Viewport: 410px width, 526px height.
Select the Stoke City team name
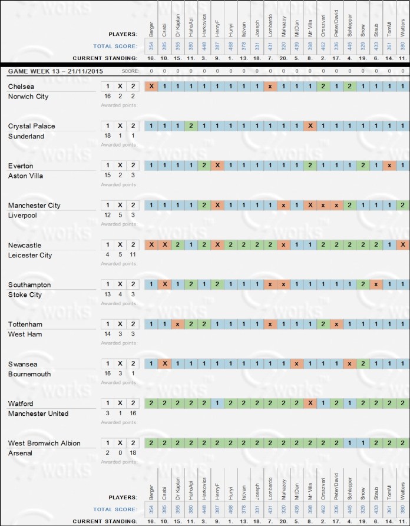pyautogui.click(x=25, y=295)
